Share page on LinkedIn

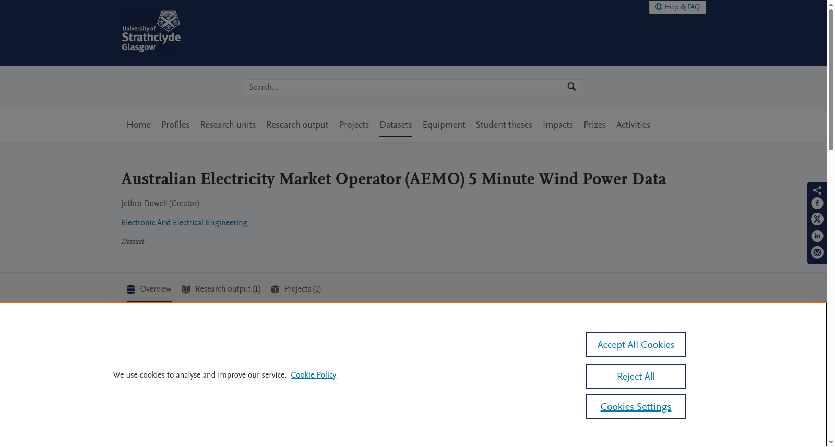pyautogui.click(x=817, y=236)
